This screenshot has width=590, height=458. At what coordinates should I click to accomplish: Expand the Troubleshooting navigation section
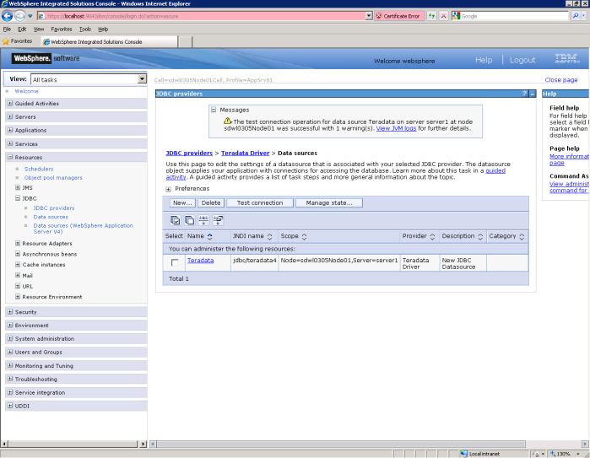(x=10, y=379)
